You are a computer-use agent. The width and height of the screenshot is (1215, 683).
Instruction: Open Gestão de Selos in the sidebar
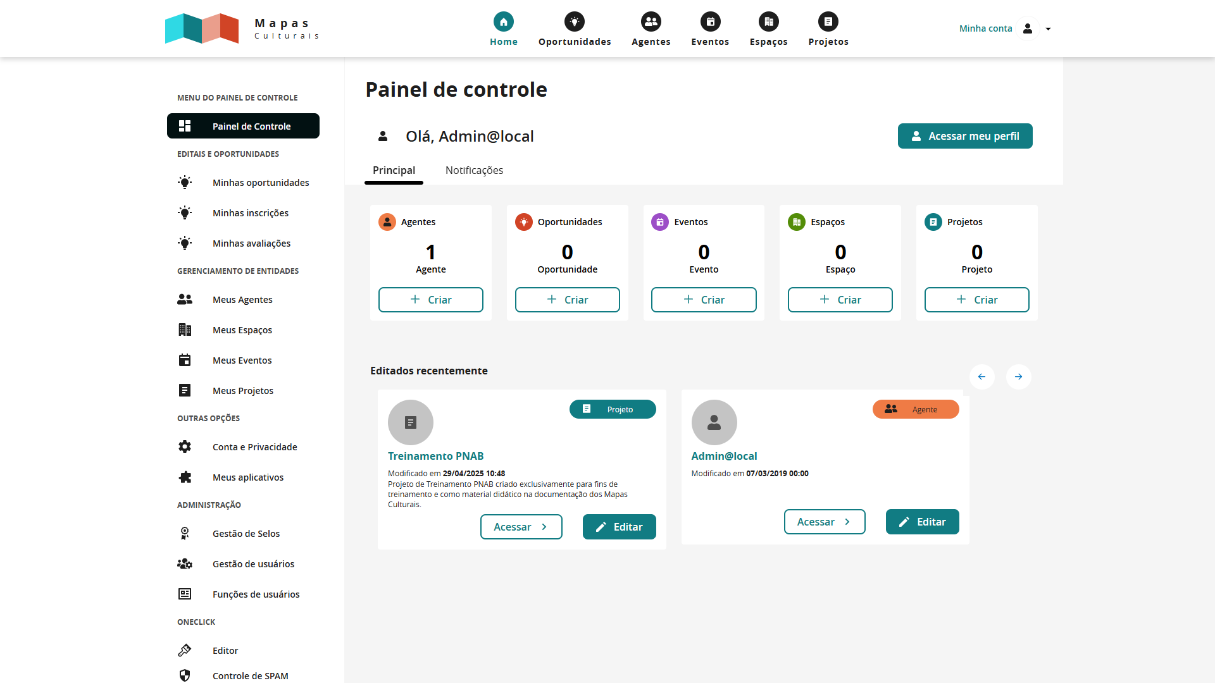point(246,534)
